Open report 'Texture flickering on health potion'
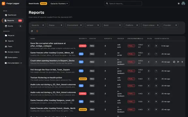The width and height of the screenshot is (188, 117). pyautogui.click(x=46, y=78)
